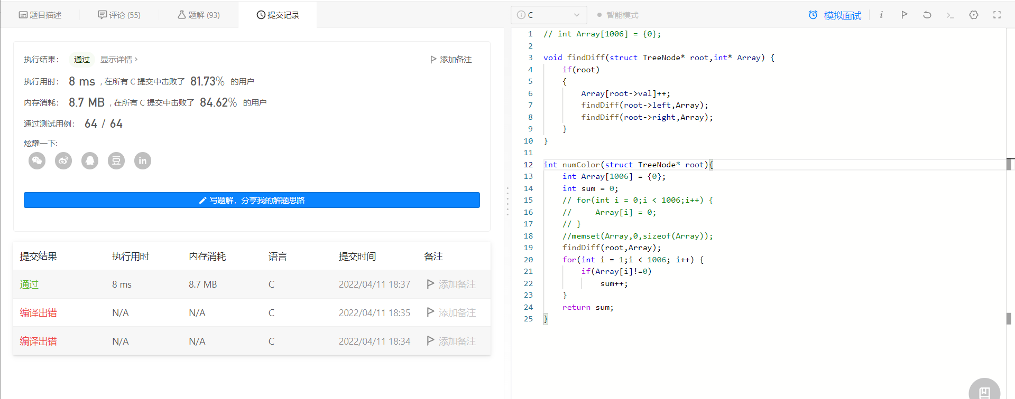Go to the 题解 (93) tab

coord(199,15)
